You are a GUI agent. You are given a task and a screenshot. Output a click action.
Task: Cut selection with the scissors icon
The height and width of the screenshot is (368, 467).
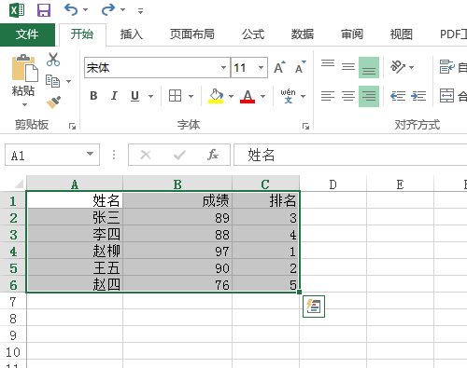click(53, 60)
